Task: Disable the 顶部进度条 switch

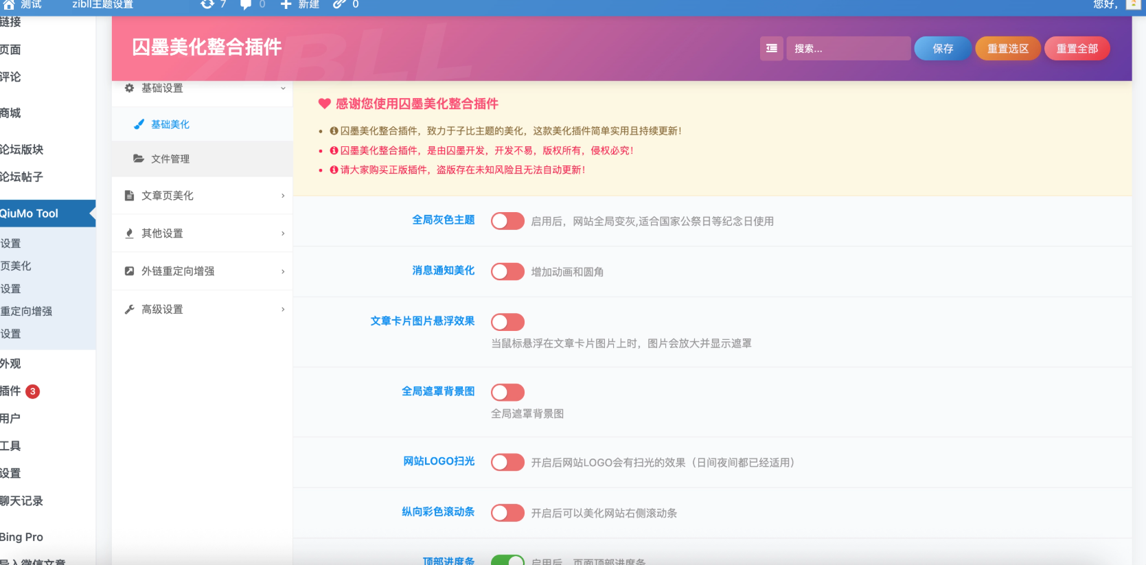Action: coord(507,560)
